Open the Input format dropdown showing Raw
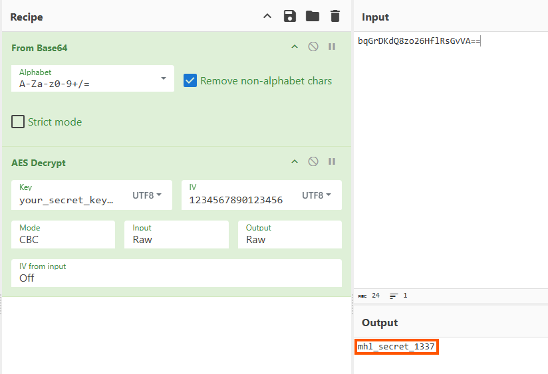 coord(176,234)
